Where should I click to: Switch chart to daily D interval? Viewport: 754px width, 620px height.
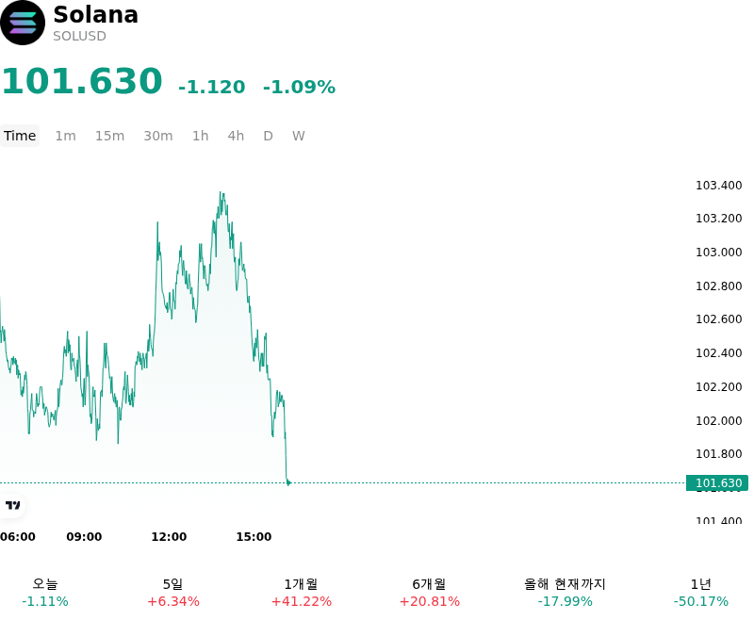coord(269,136)
